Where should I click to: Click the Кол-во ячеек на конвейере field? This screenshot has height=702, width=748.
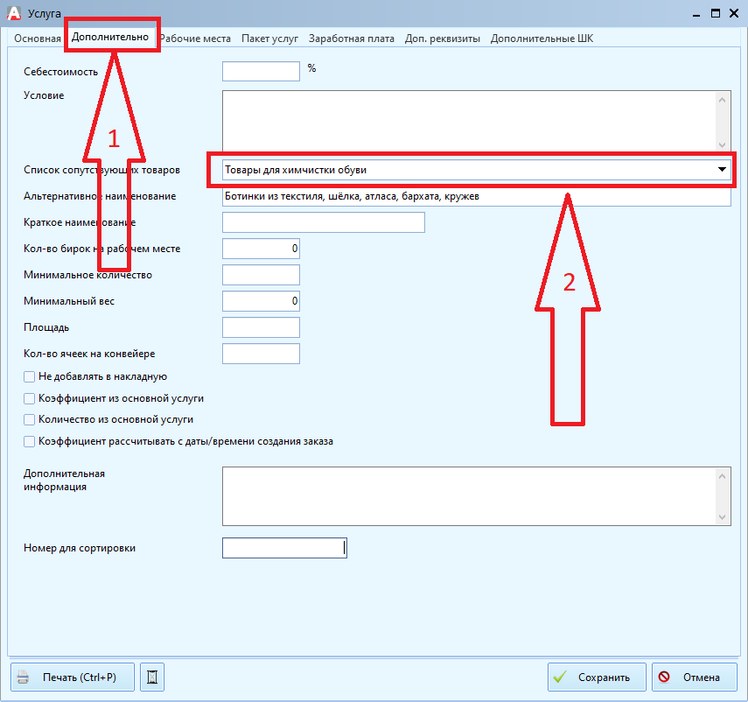point(261,354)
